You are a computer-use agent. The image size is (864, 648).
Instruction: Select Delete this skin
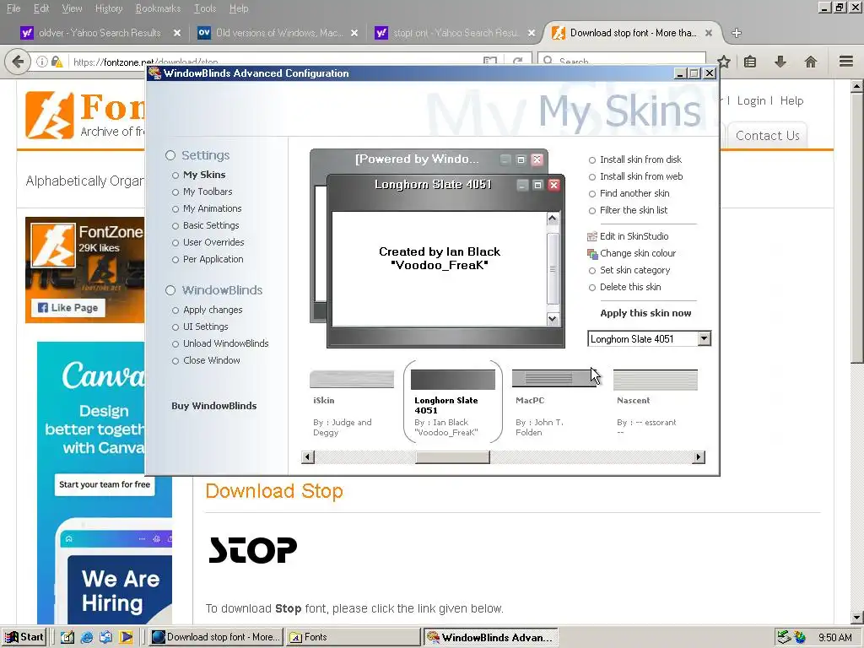pos(629,287)
